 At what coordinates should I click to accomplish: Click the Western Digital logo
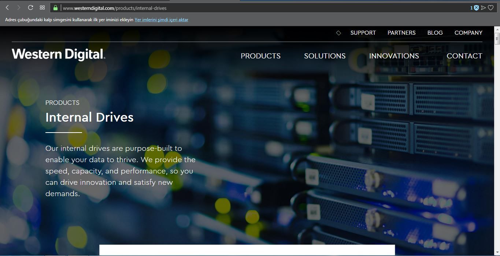coord(59,54)
